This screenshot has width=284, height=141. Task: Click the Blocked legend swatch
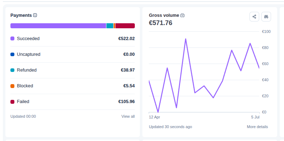click(12, 86)
